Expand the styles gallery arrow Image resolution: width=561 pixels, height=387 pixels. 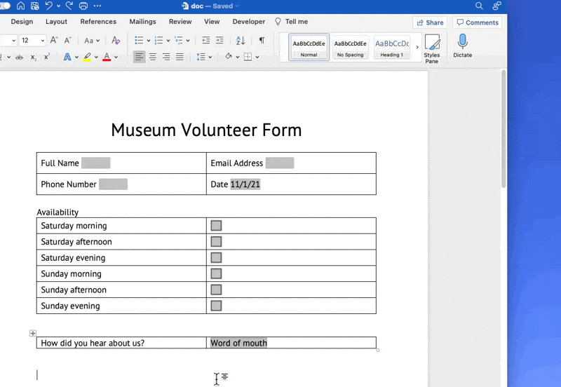[417, 47]
